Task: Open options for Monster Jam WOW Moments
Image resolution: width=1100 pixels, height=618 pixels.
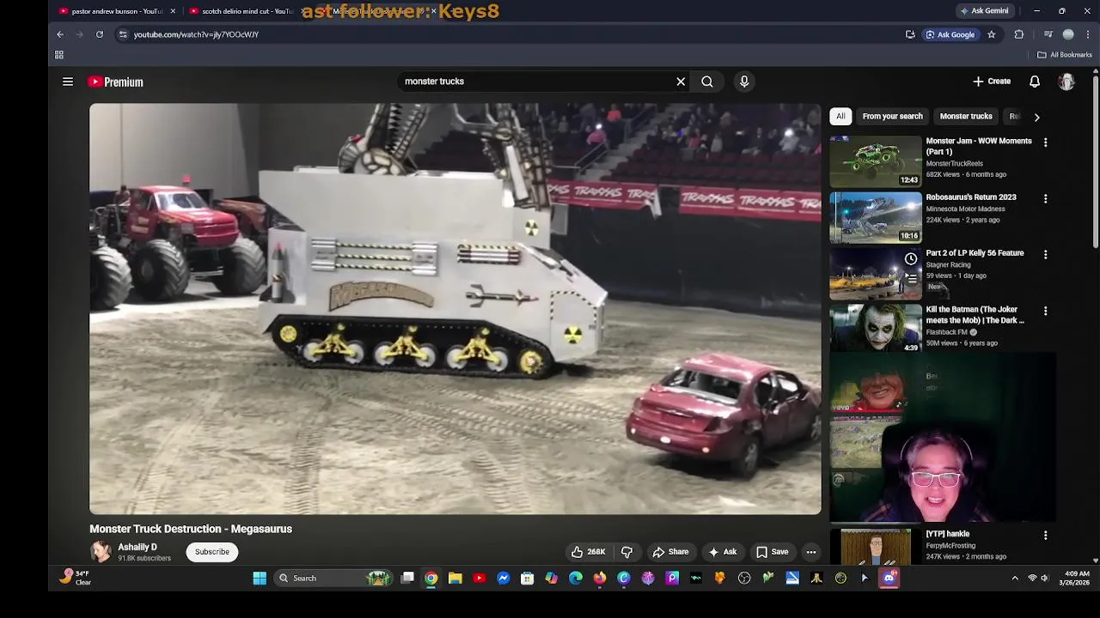Action: coord(1045,142)
